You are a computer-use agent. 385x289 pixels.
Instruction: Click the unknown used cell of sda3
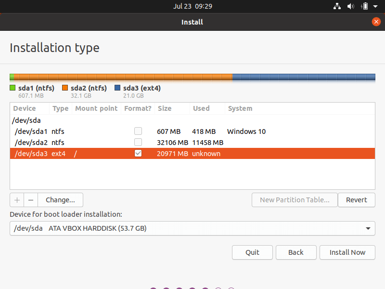click(206, 154)
